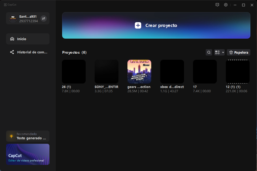Open project 12 (1) (1) thumbnail
The width and height of the screenshot is (257, 171).
click(238, 72)
